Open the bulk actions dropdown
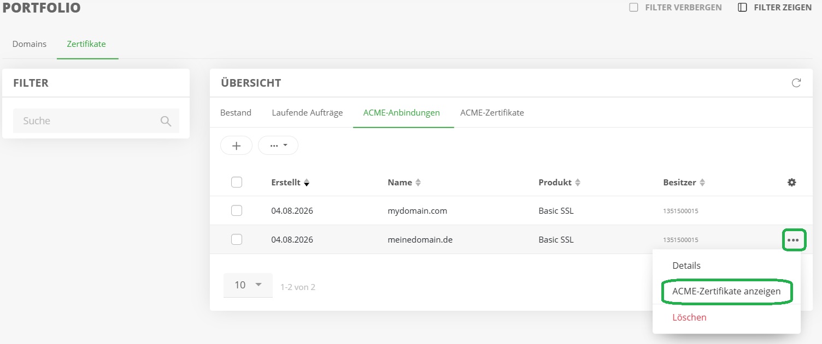Viewport: 822px width, 344px height. [278, 146]
